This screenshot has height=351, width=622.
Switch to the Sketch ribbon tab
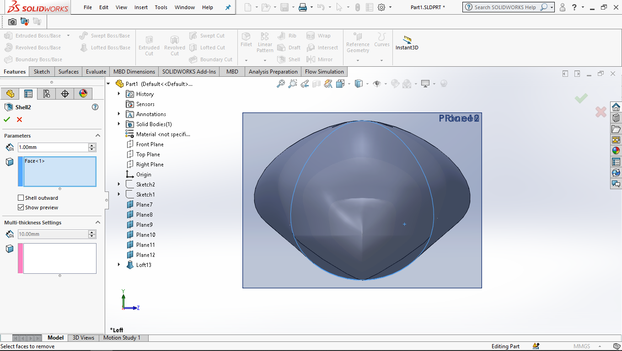coord(42,71)
